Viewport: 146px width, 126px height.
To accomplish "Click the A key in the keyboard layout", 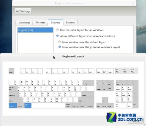I will pyautogui.click(x=21, y=94).
